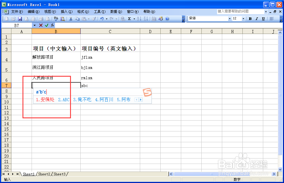Choose IME candidate 3 俺不吃
Image resolution: width=284 pixels, height=183 pixels.
[x=82, y=99]
